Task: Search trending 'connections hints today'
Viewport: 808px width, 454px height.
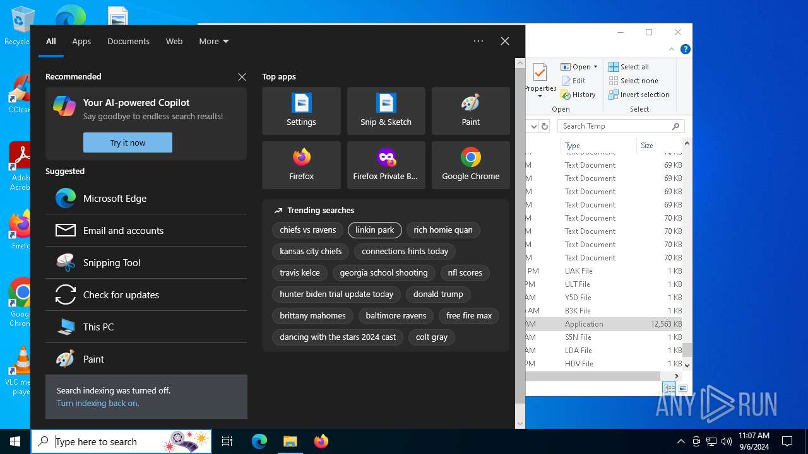Action: tap(405, 252)
